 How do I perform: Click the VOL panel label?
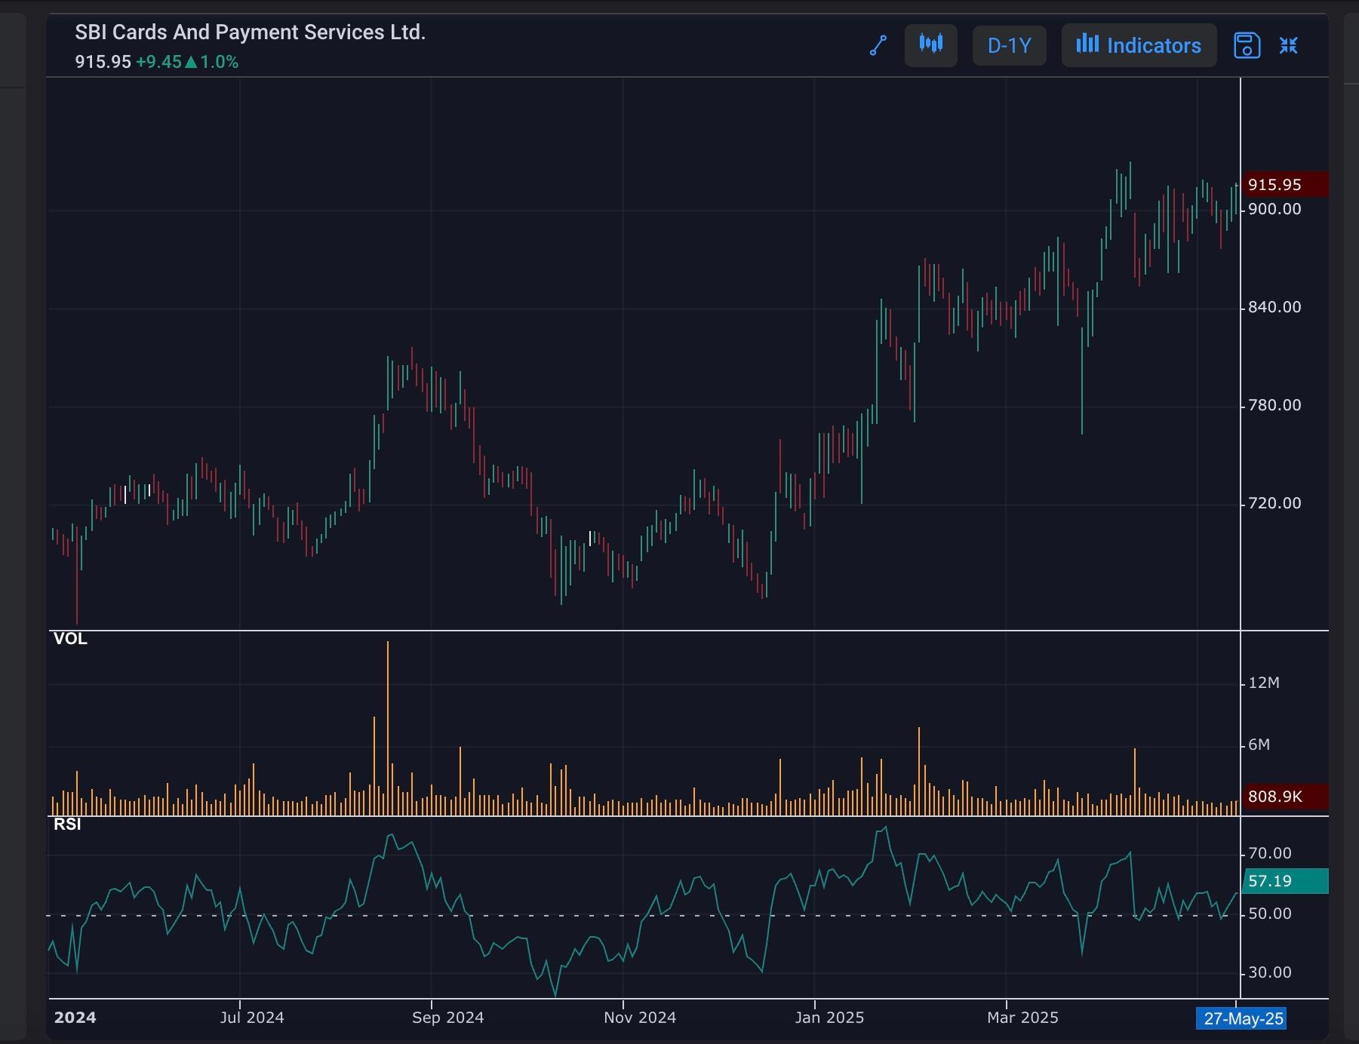[70, 639]
